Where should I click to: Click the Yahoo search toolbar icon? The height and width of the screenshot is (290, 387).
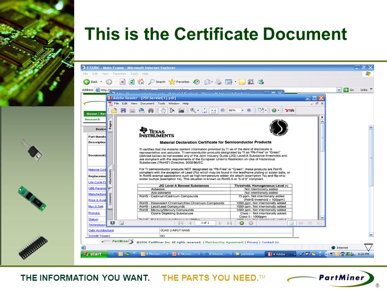(x=289, y=110)
